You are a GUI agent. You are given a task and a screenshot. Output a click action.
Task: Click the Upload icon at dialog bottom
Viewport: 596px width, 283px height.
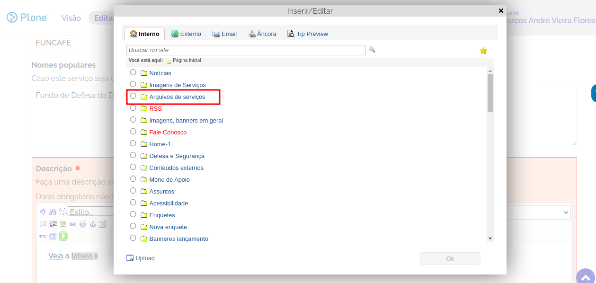click(x=130, y=258)
